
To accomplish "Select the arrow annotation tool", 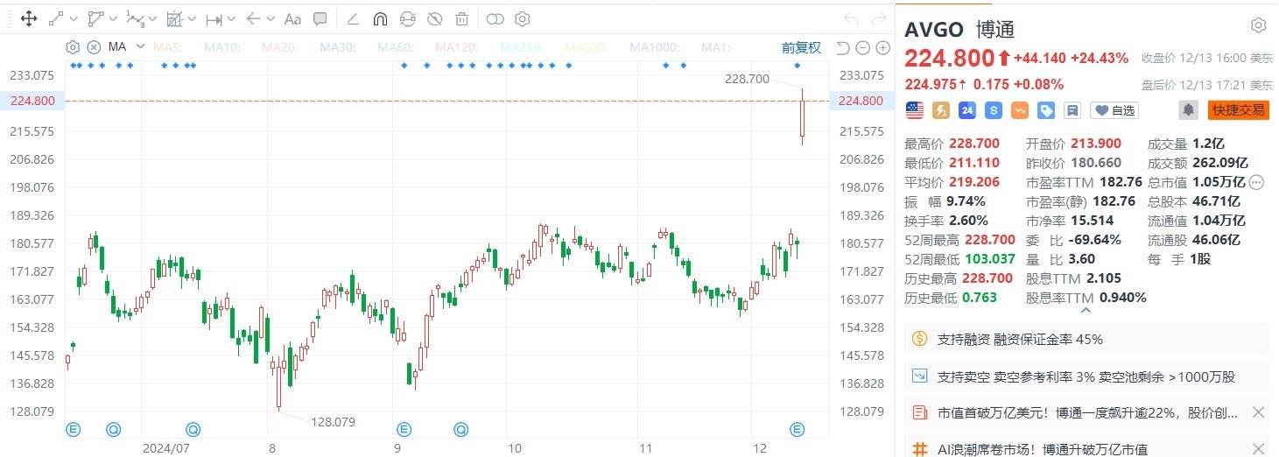I will tap(253, 18).
